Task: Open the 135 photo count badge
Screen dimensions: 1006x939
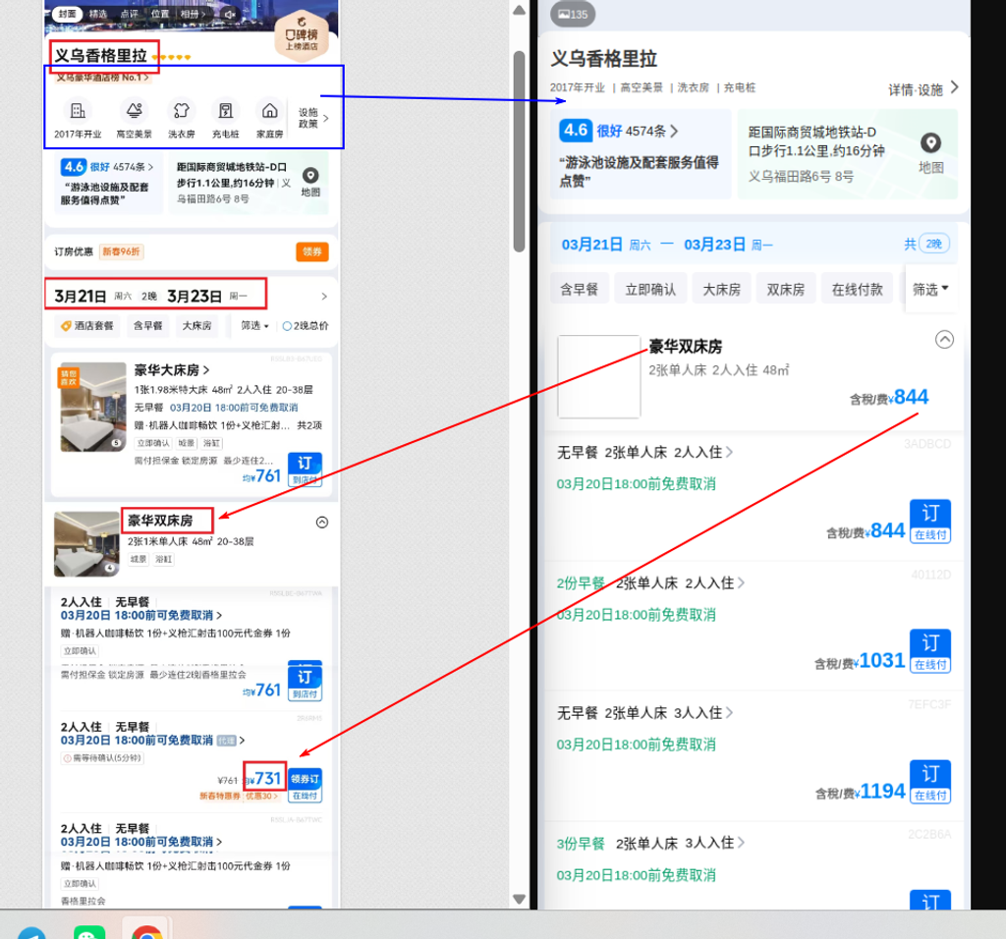Action: coord(573,14)
